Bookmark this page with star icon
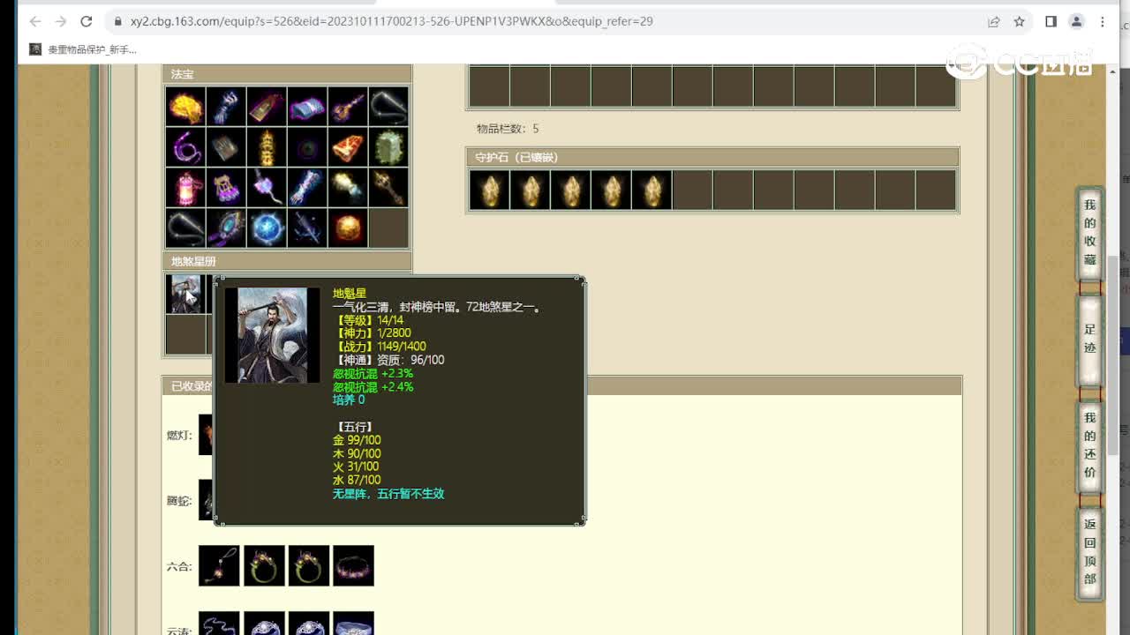The width and height of the screenshot is (1130, 635). point(1019,21)
